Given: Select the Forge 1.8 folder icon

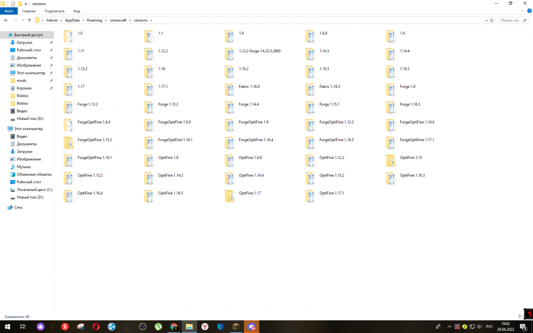Looking at the screenshot, I should tap(391, 90).
